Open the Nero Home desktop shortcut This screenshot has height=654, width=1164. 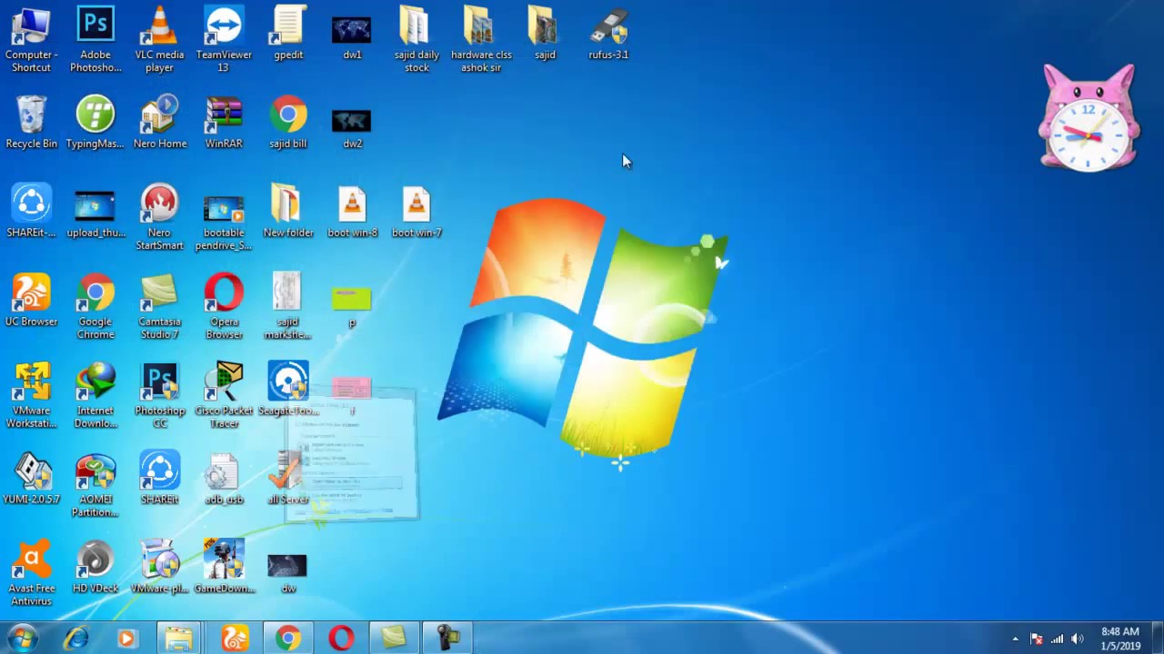(159, 123)
